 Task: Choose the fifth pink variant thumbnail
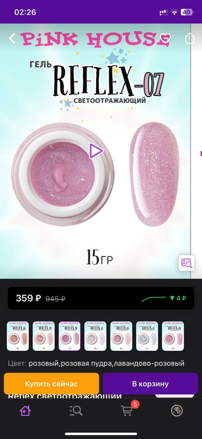click(121, 336)
